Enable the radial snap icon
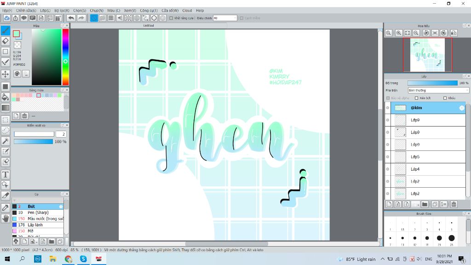The height and width of the screenshot is (265, 471). coord(128,18)
